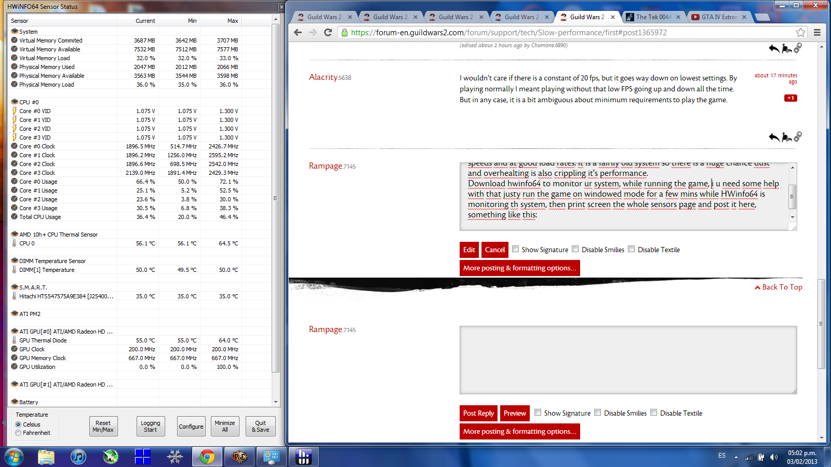Screen dimensions: 831x467
Task: Click the Core #0 VID lightning icon
Action: tap(15, 111)
